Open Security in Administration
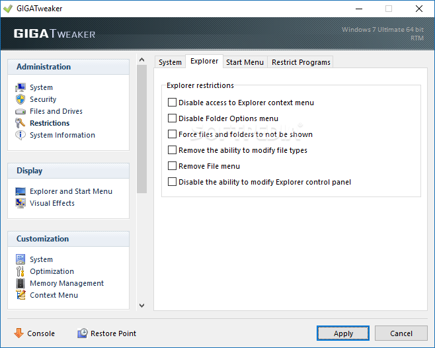This screenshot has height=348, width=435. point(43,99)
